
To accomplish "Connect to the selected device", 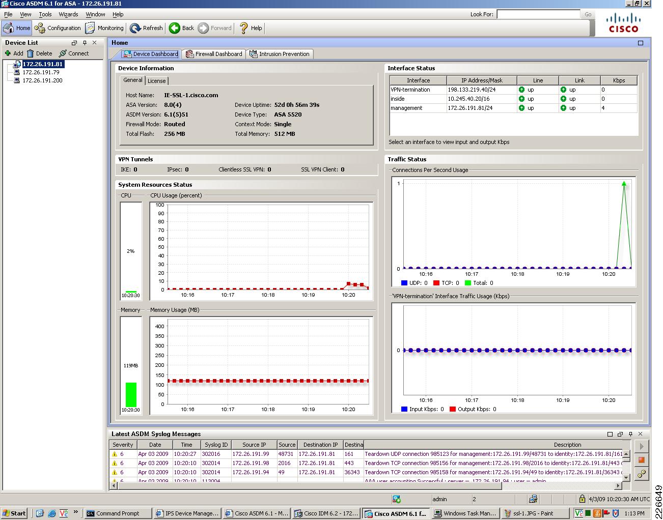I will 74,53.
